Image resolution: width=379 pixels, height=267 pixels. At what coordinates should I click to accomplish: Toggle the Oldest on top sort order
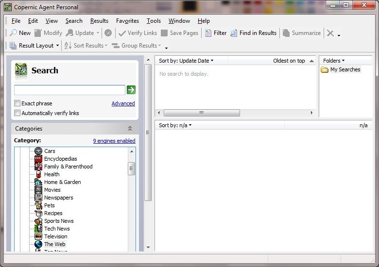point(293,61)
